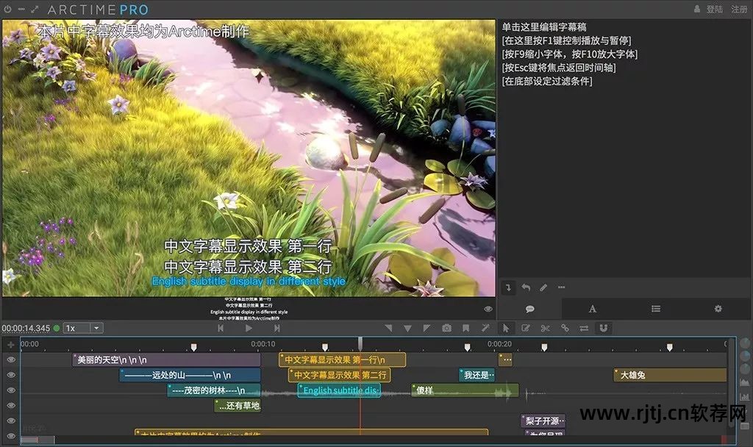This screenshot has height=447, width=753.
Task: Click the user account icon beside 登陆
Action: 697,9
